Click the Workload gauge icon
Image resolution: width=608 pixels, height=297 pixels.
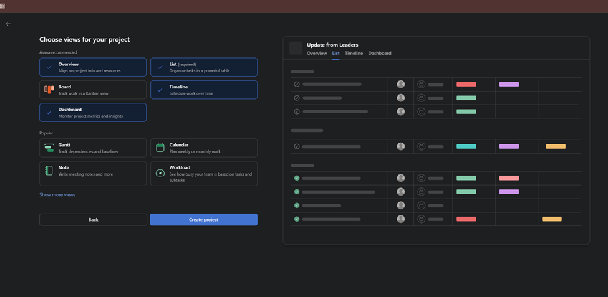click(x=160, y=173)
